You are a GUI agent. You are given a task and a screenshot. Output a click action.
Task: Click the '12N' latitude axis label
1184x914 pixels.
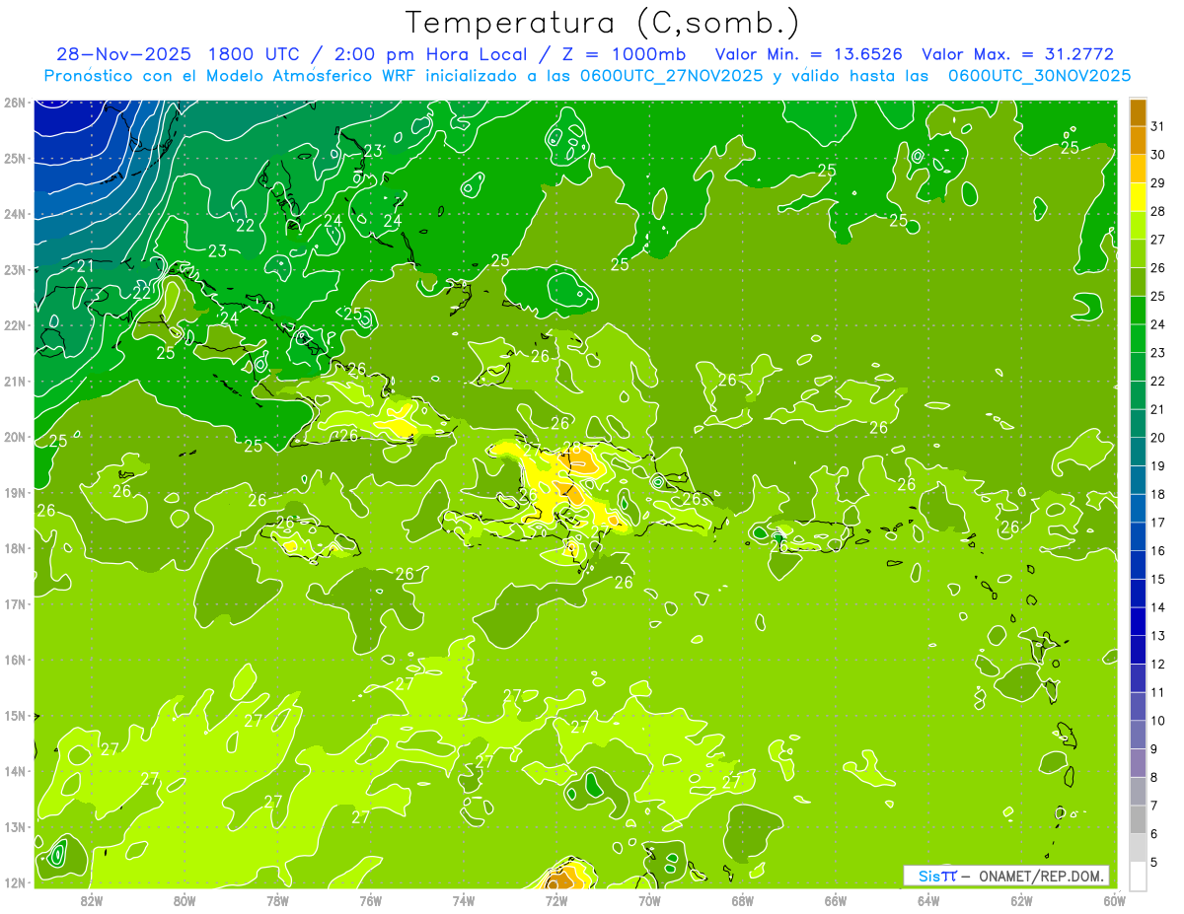pos(15,882)
